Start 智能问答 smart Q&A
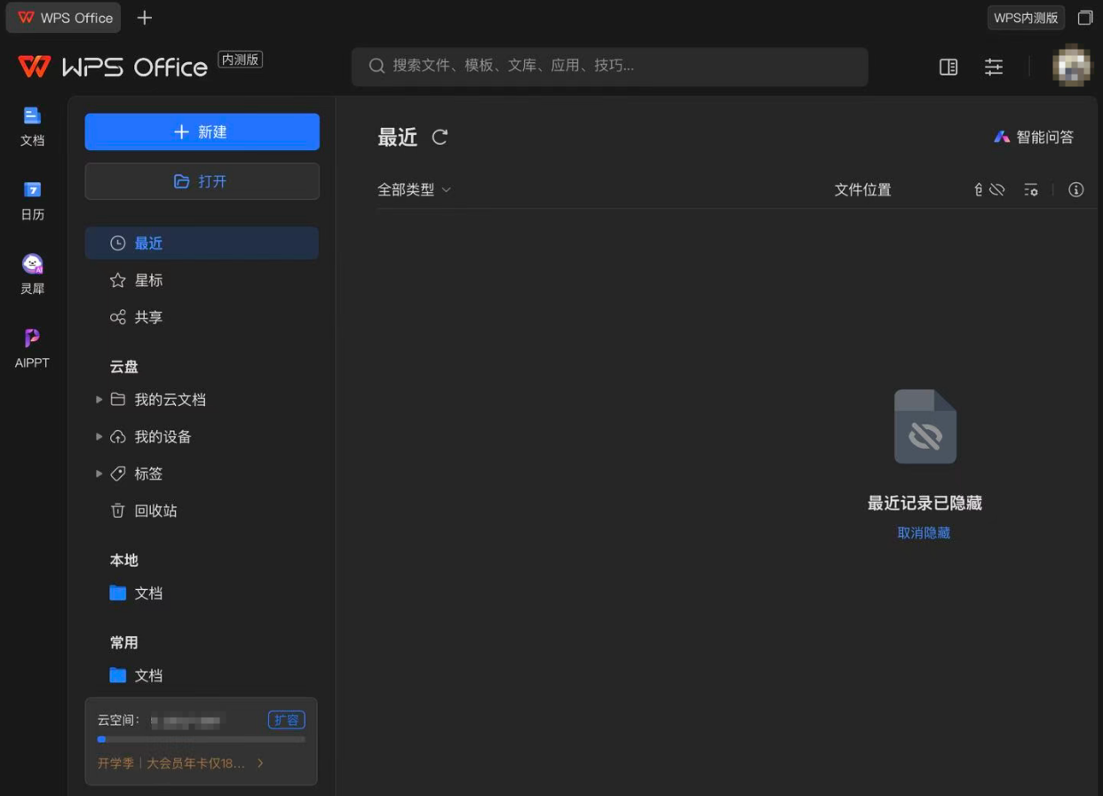This screenshot has width=1103, height=796. (x=1034, y=136)
